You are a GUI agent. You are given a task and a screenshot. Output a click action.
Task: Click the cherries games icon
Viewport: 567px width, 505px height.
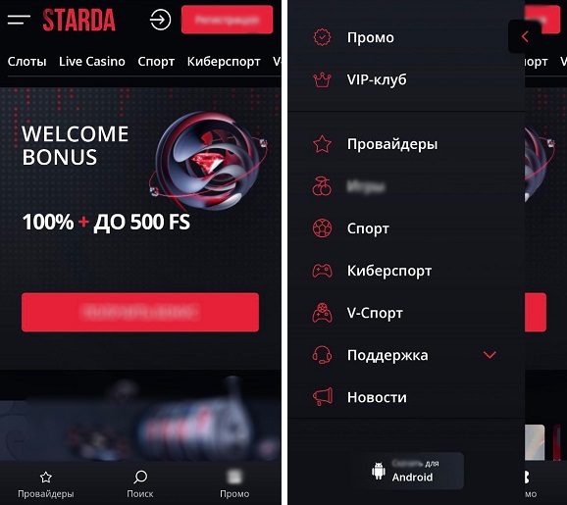pyautogui.click(x=322, y=186)
